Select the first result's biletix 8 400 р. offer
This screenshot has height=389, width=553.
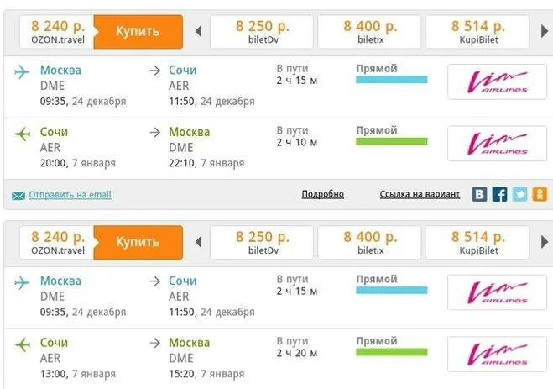point(370,32)
